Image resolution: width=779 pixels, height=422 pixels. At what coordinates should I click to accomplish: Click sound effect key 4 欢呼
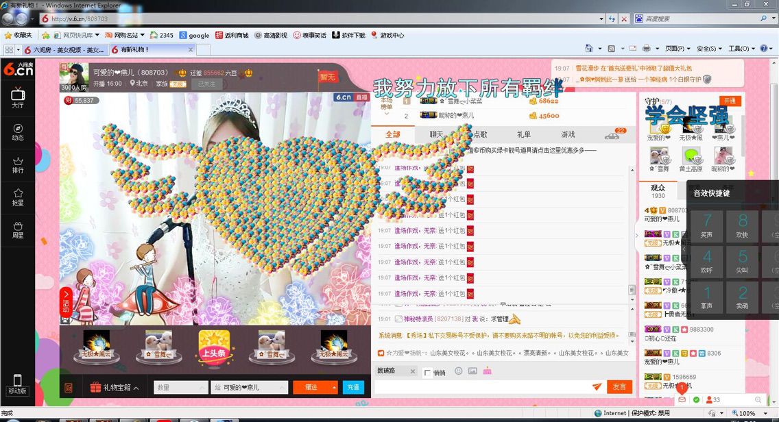pyautogui.click(x=706, y=262)
